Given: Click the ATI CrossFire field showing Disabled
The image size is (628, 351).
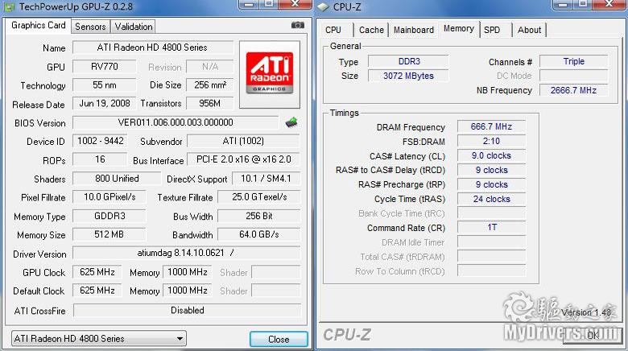Looking at the screenshot, I should pyautogui.click(x=187, y=311).
